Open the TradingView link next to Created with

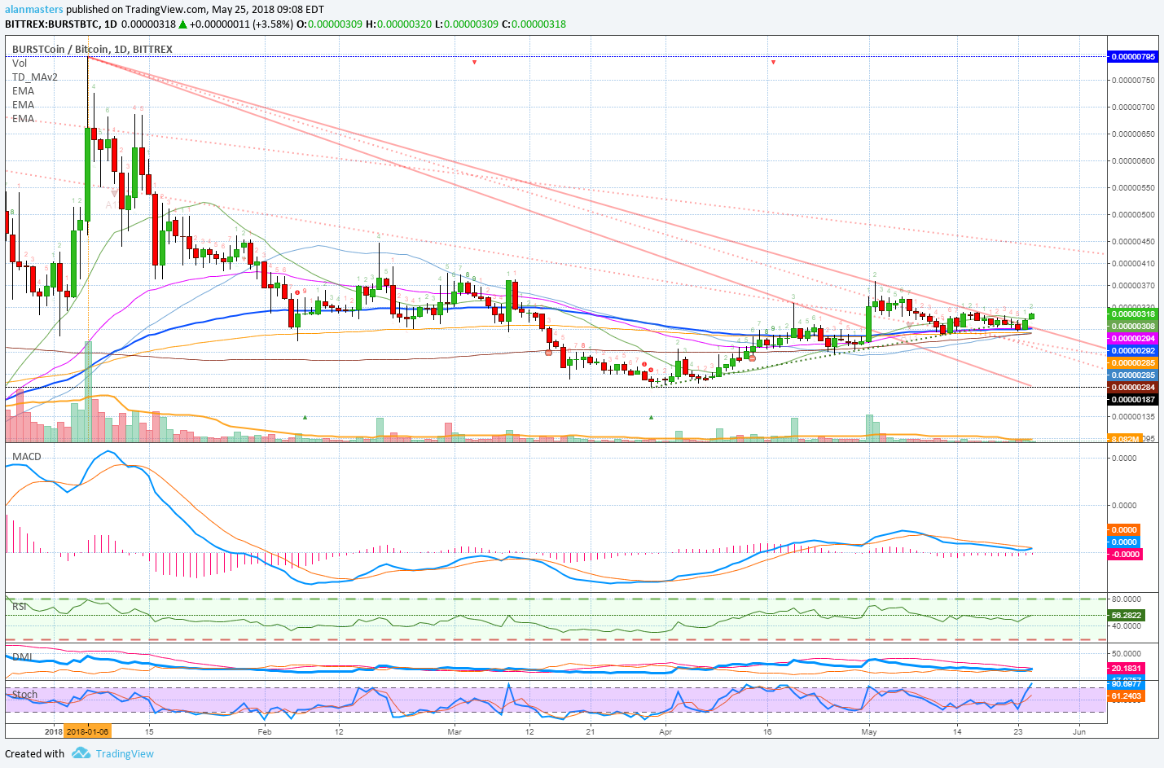coord(125,753)
